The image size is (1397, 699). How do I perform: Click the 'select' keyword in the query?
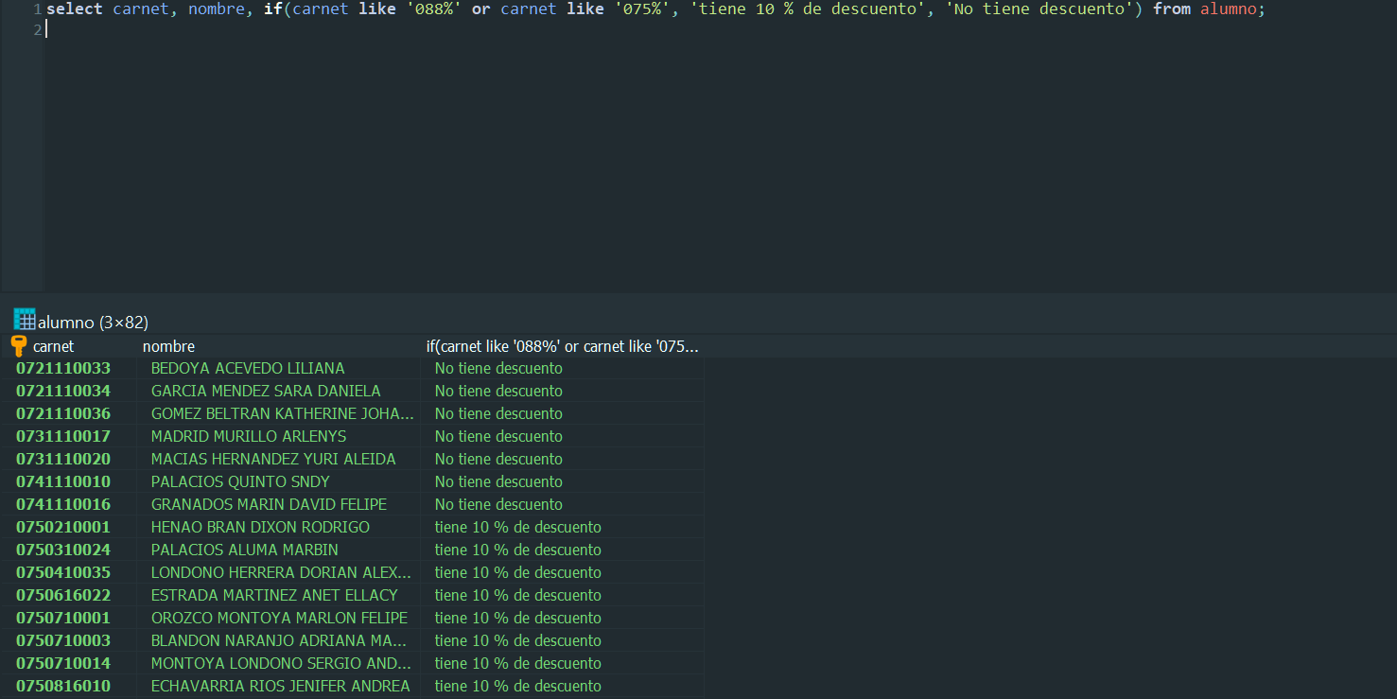click(x=74, y=9)
